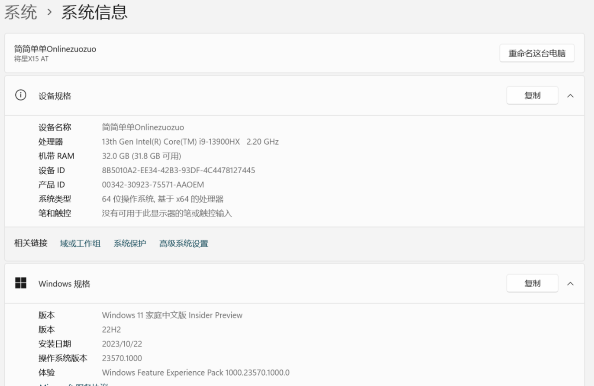This screenshot has width=594, height=386.
Task: Select the value 64 位操作系统, 基于 x64 的处理器
Action: tap(163, 199)
